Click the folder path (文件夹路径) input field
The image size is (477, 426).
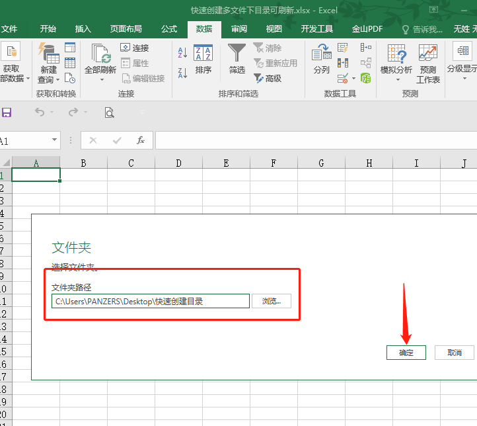(x=151, y=301)
